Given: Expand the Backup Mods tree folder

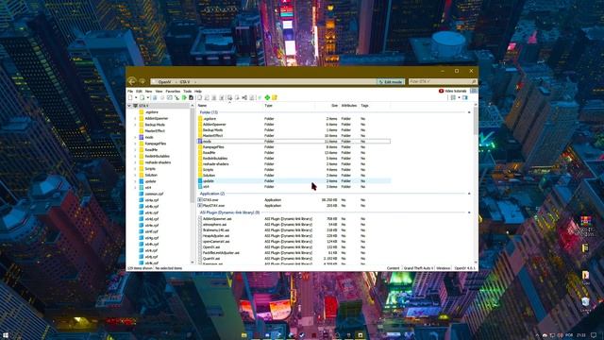Looking at the screenshot, I should point(135,125).
